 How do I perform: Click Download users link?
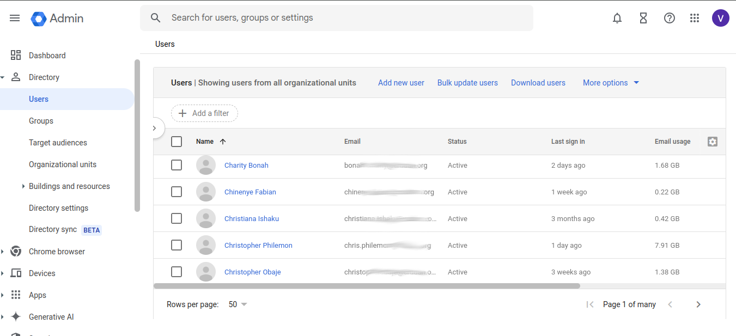coord(538,83)
